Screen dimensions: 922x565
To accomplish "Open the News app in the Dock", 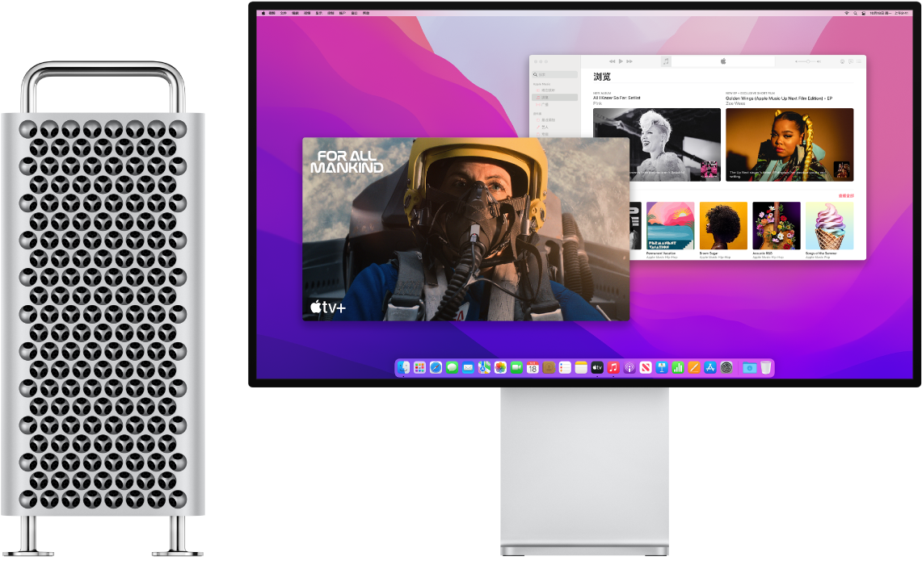I will point(646,368).
